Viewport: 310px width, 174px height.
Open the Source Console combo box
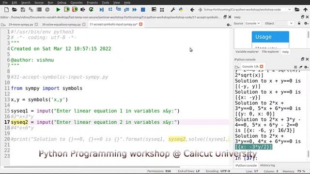(252, 23)
